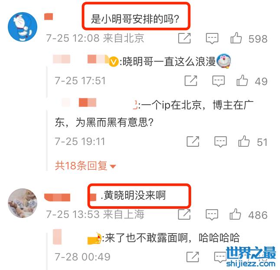Like the 7-25 17:51 reply
This screenshot has height=270, width=280.
coord(242,80)
